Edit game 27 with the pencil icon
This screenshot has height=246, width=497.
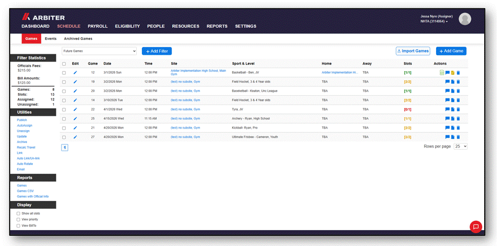click(x=75, y=137)
